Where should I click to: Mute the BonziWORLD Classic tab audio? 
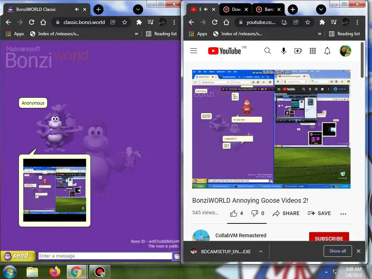click(x=77, y=9)
